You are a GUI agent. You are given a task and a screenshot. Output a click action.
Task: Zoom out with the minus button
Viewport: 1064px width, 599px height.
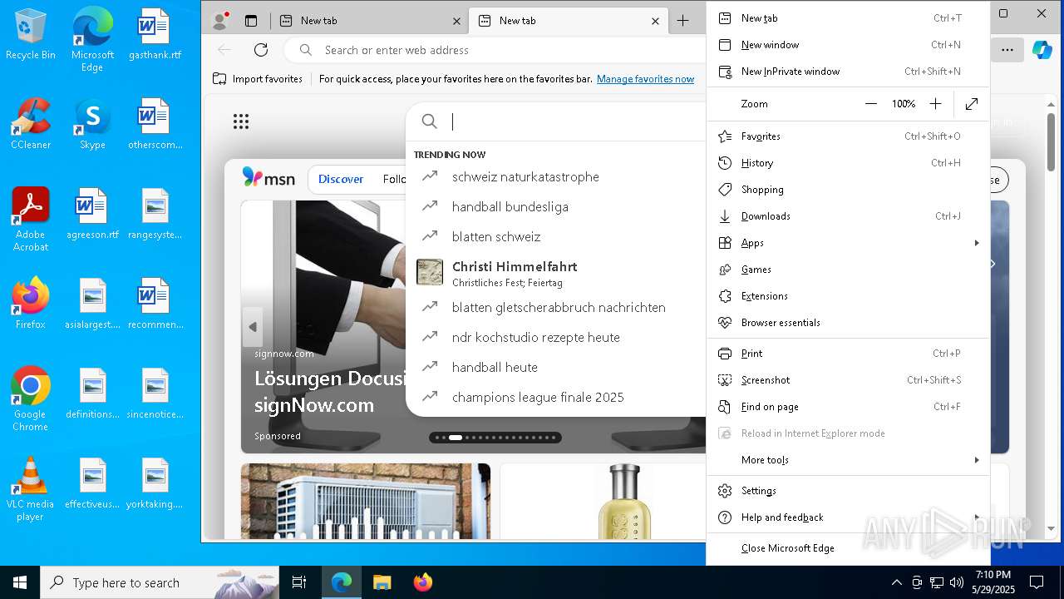click(871, 104)
